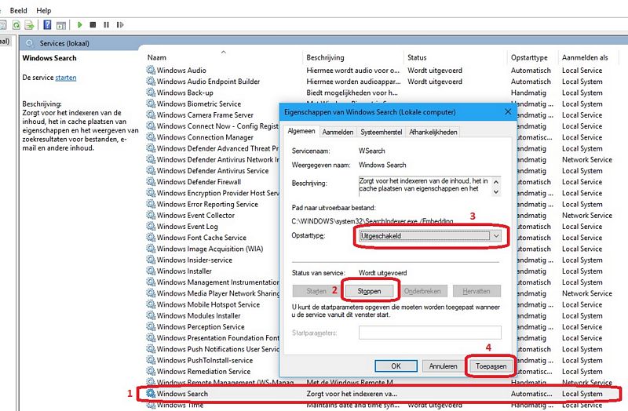Click the gear icon beside Windows Modules Installer
628x411 pixels.
151,316
